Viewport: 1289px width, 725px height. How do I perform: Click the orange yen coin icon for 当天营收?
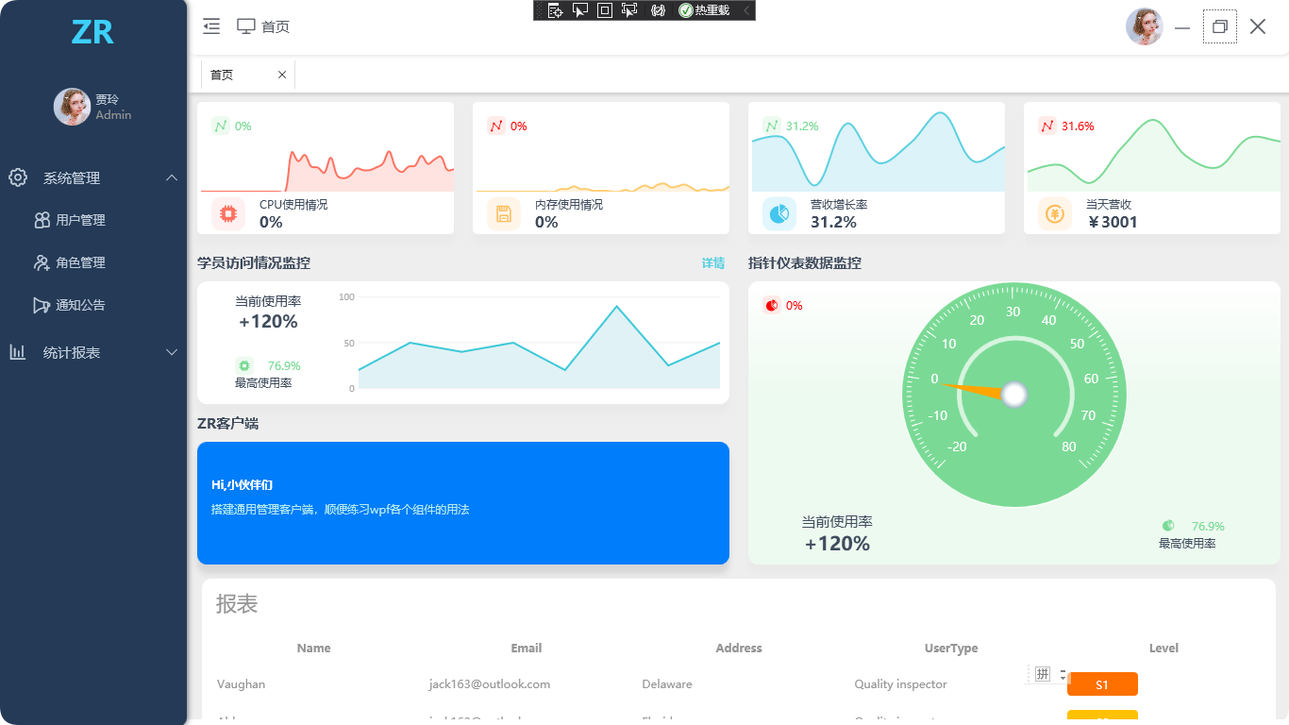[x=1055, y=213]
